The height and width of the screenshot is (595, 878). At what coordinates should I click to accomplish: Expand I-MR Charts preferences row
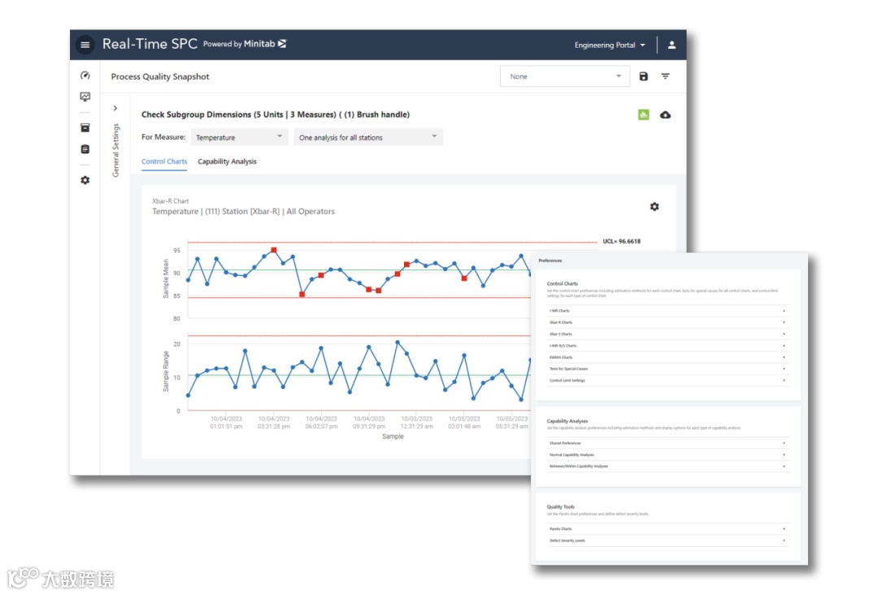click(668, 310)
